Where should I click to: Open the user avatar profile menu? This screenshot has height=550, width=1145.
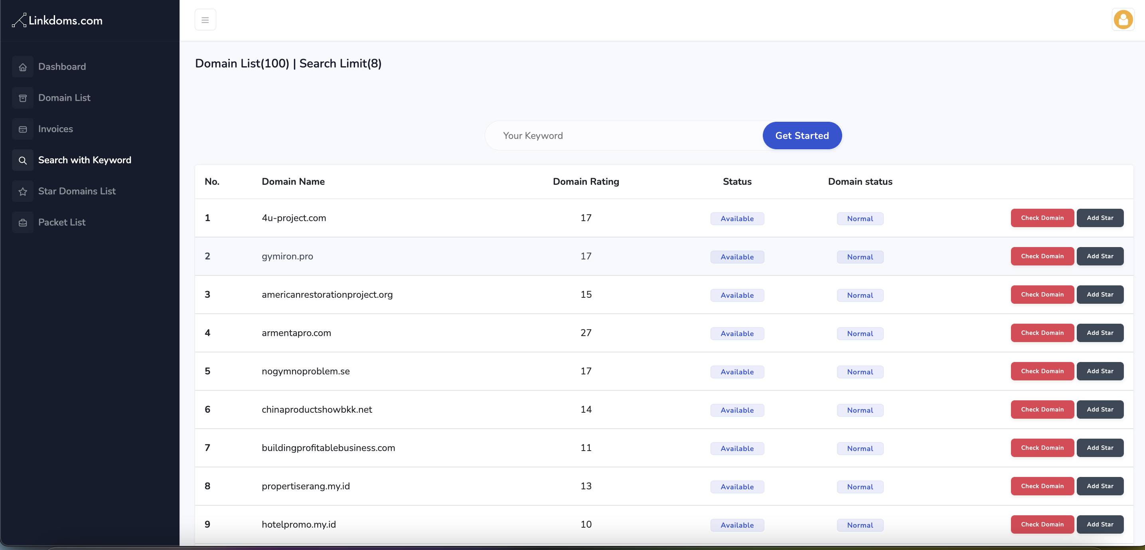click(1123, 20)
